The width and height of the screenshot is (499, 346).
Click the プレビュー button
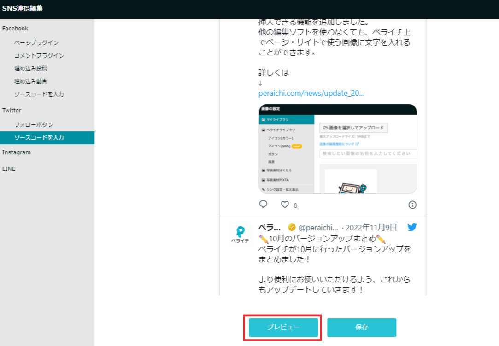pyautogui.click(x=283, y=327)
